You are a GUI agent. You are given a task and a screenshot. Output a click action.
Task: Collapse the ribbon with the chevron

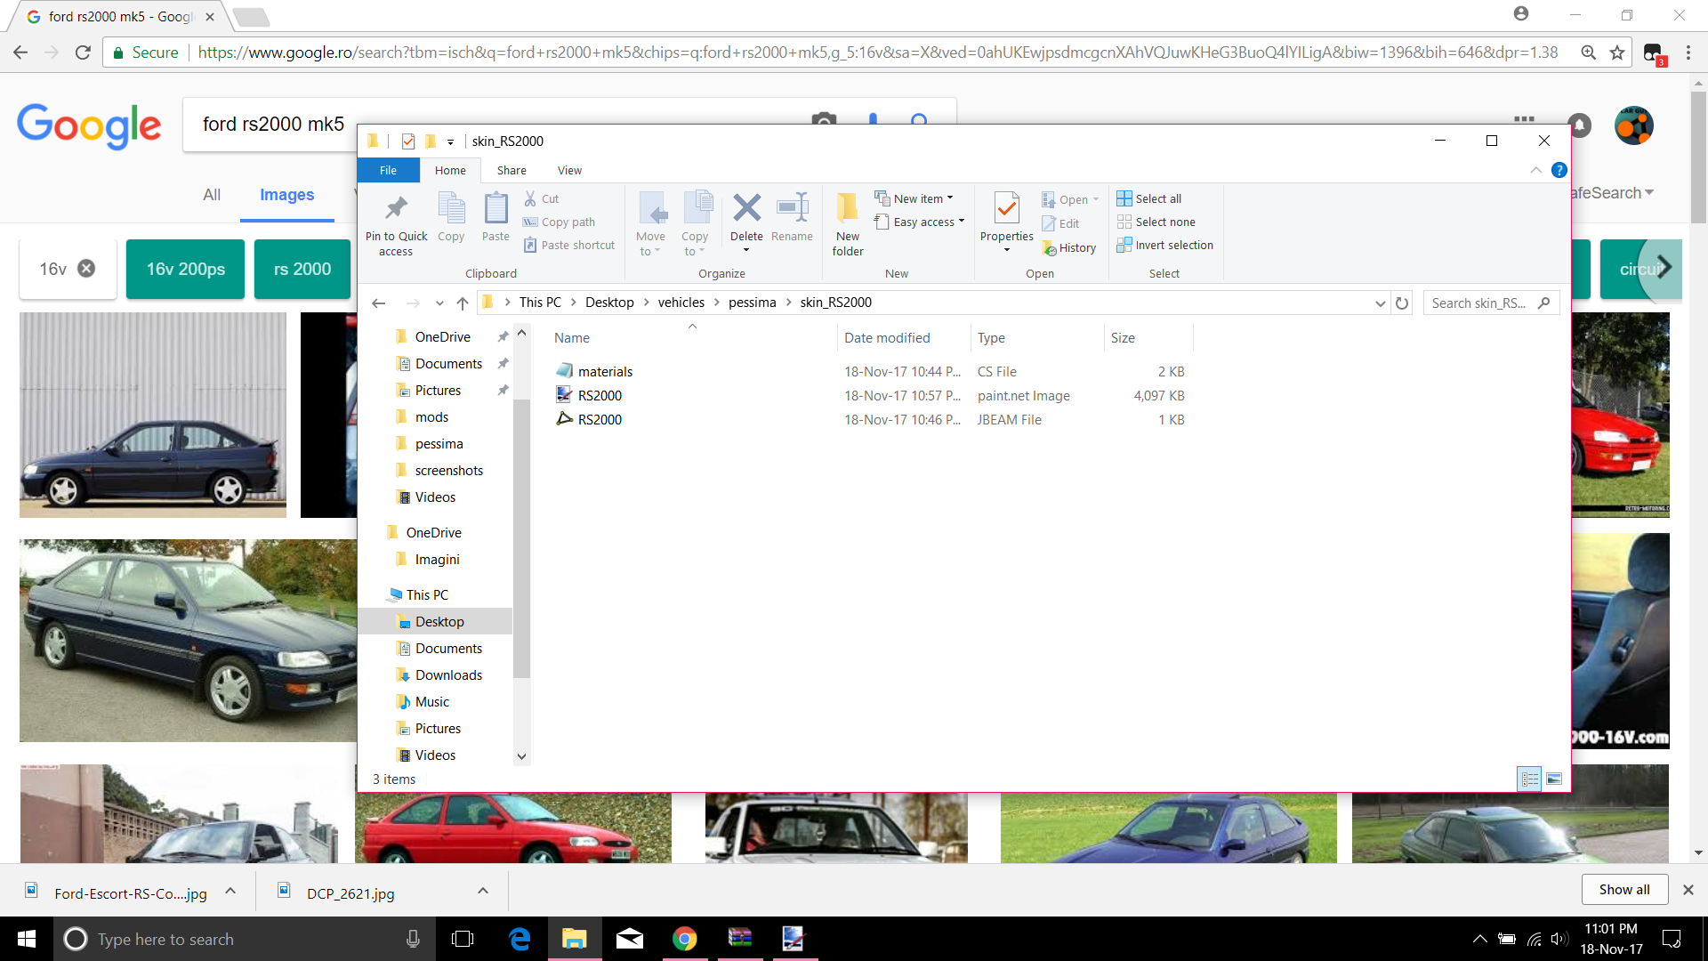tap(1535, 170)
